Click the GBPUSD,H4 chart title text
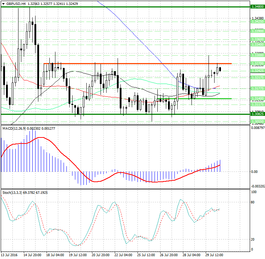Screen dimensions: 265x259 tap(13, 4)
